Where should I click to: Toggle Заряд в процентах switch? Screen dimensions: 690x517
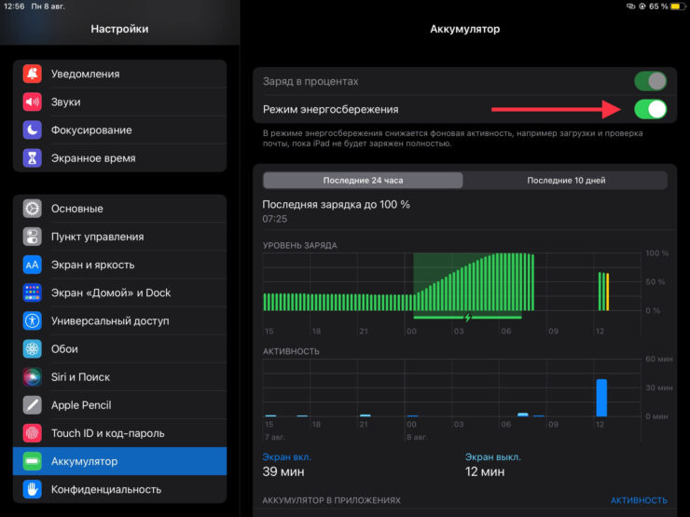coord(650,81)
